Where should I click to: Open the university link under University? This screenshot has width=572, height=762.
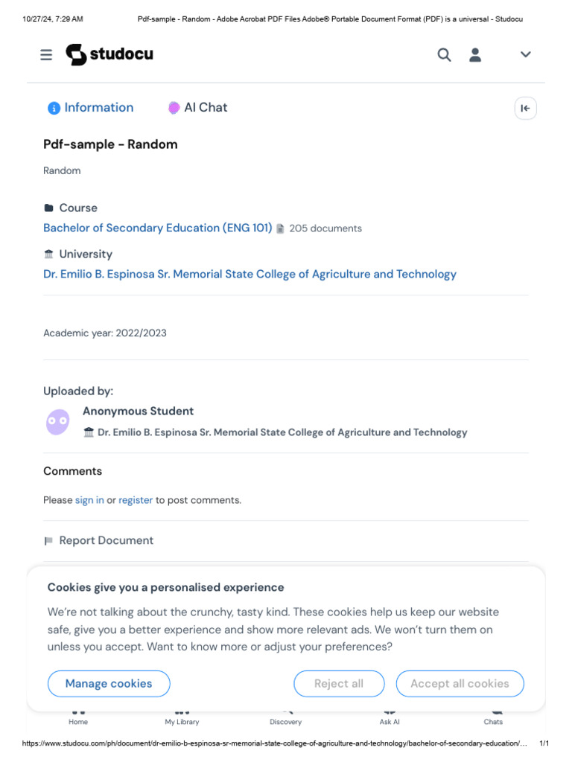point(250,275)
